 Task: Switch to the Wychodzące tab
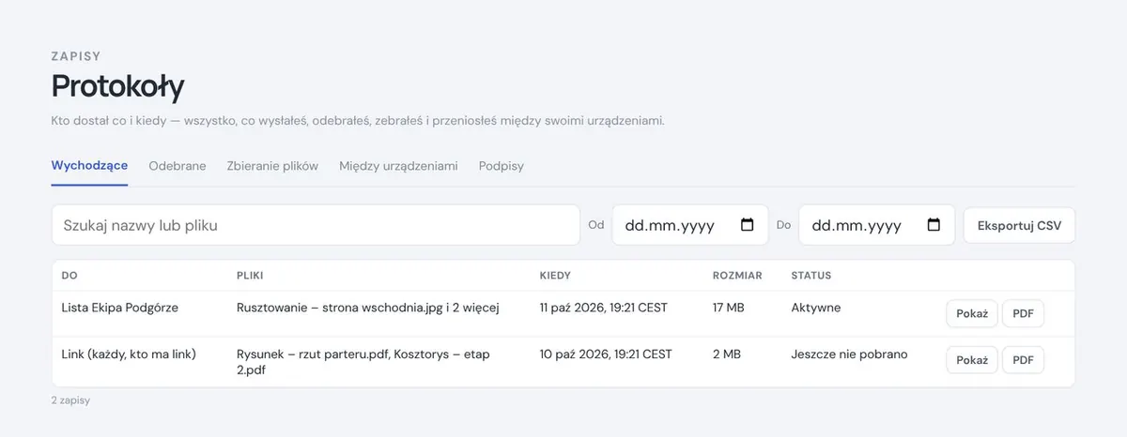tap(89, 166)
